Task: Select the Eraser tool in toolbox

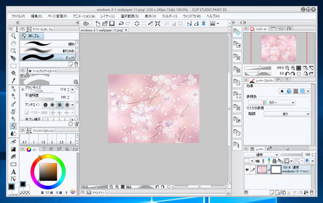Action: (x=13, y=126)
